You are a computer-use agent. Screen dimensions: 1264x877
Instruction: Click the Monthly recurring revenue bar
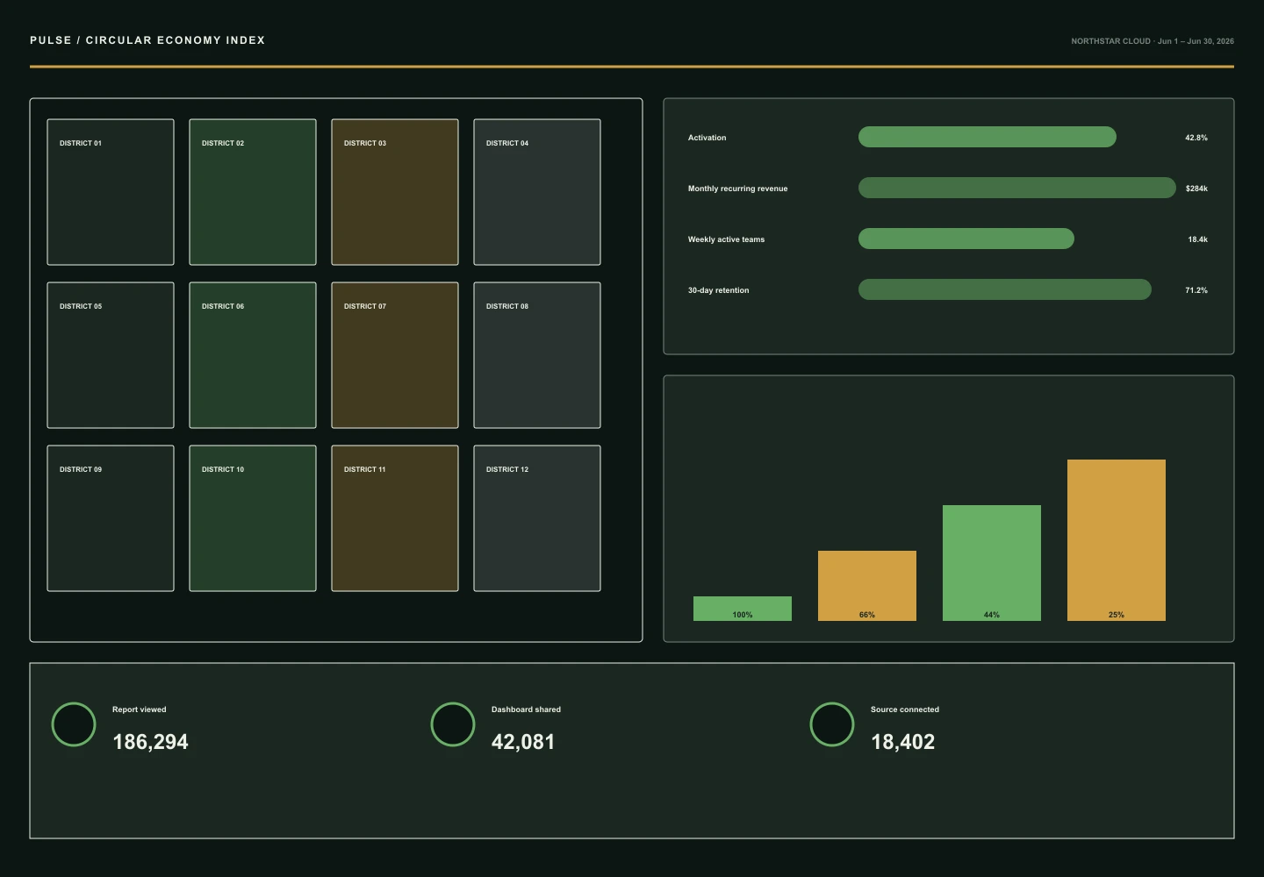point(1017,188)
